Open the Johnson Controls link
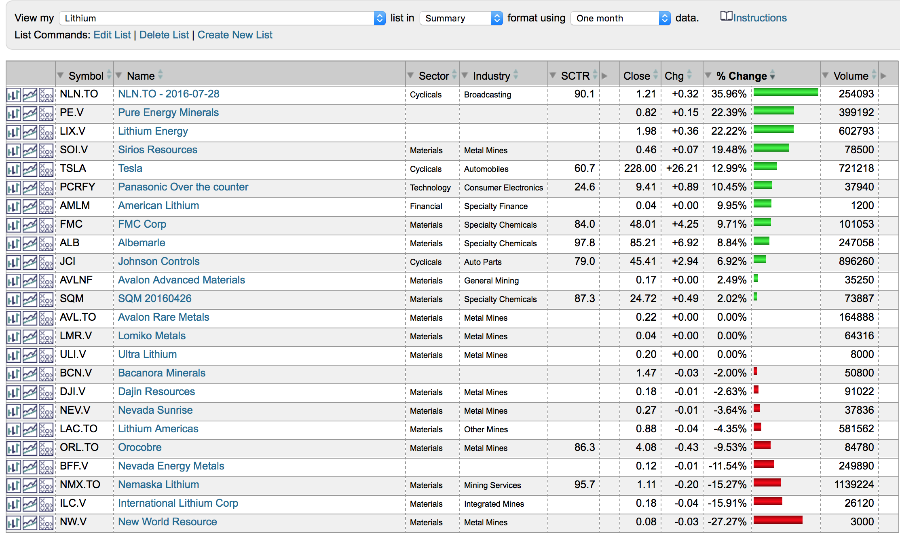900x533 pixels. (159, 261)
